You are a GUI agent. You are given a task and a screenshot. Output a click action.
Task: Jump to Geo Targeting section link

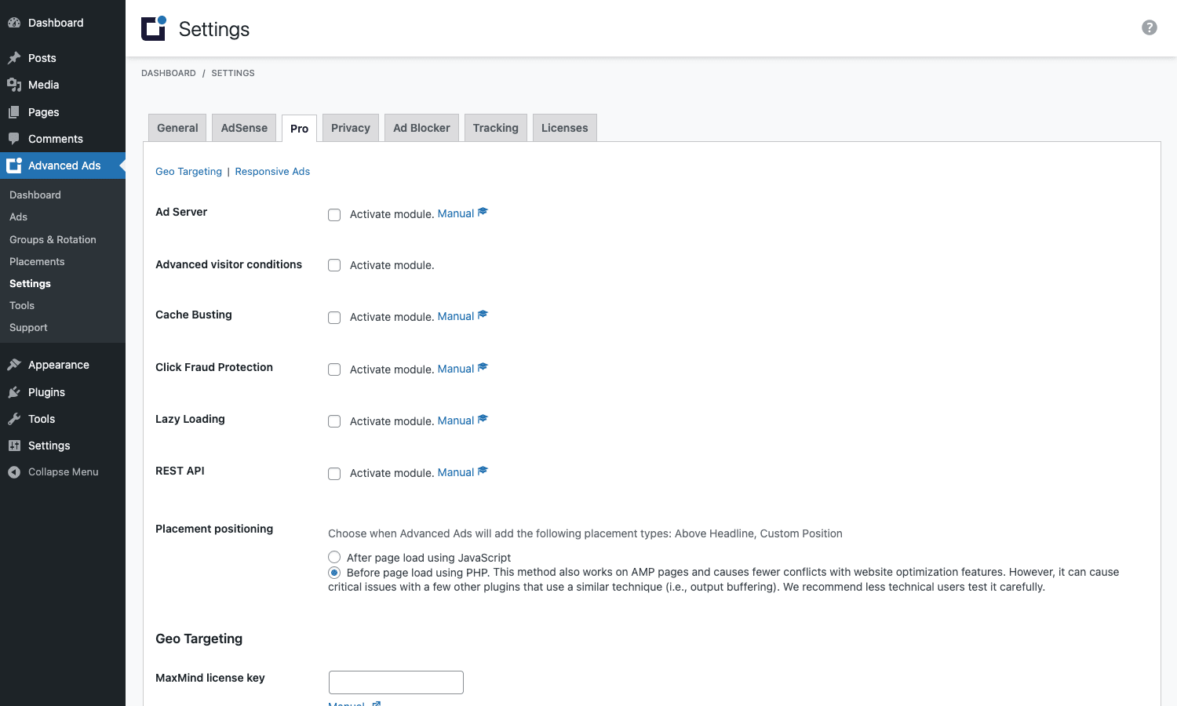pos(188,172)
